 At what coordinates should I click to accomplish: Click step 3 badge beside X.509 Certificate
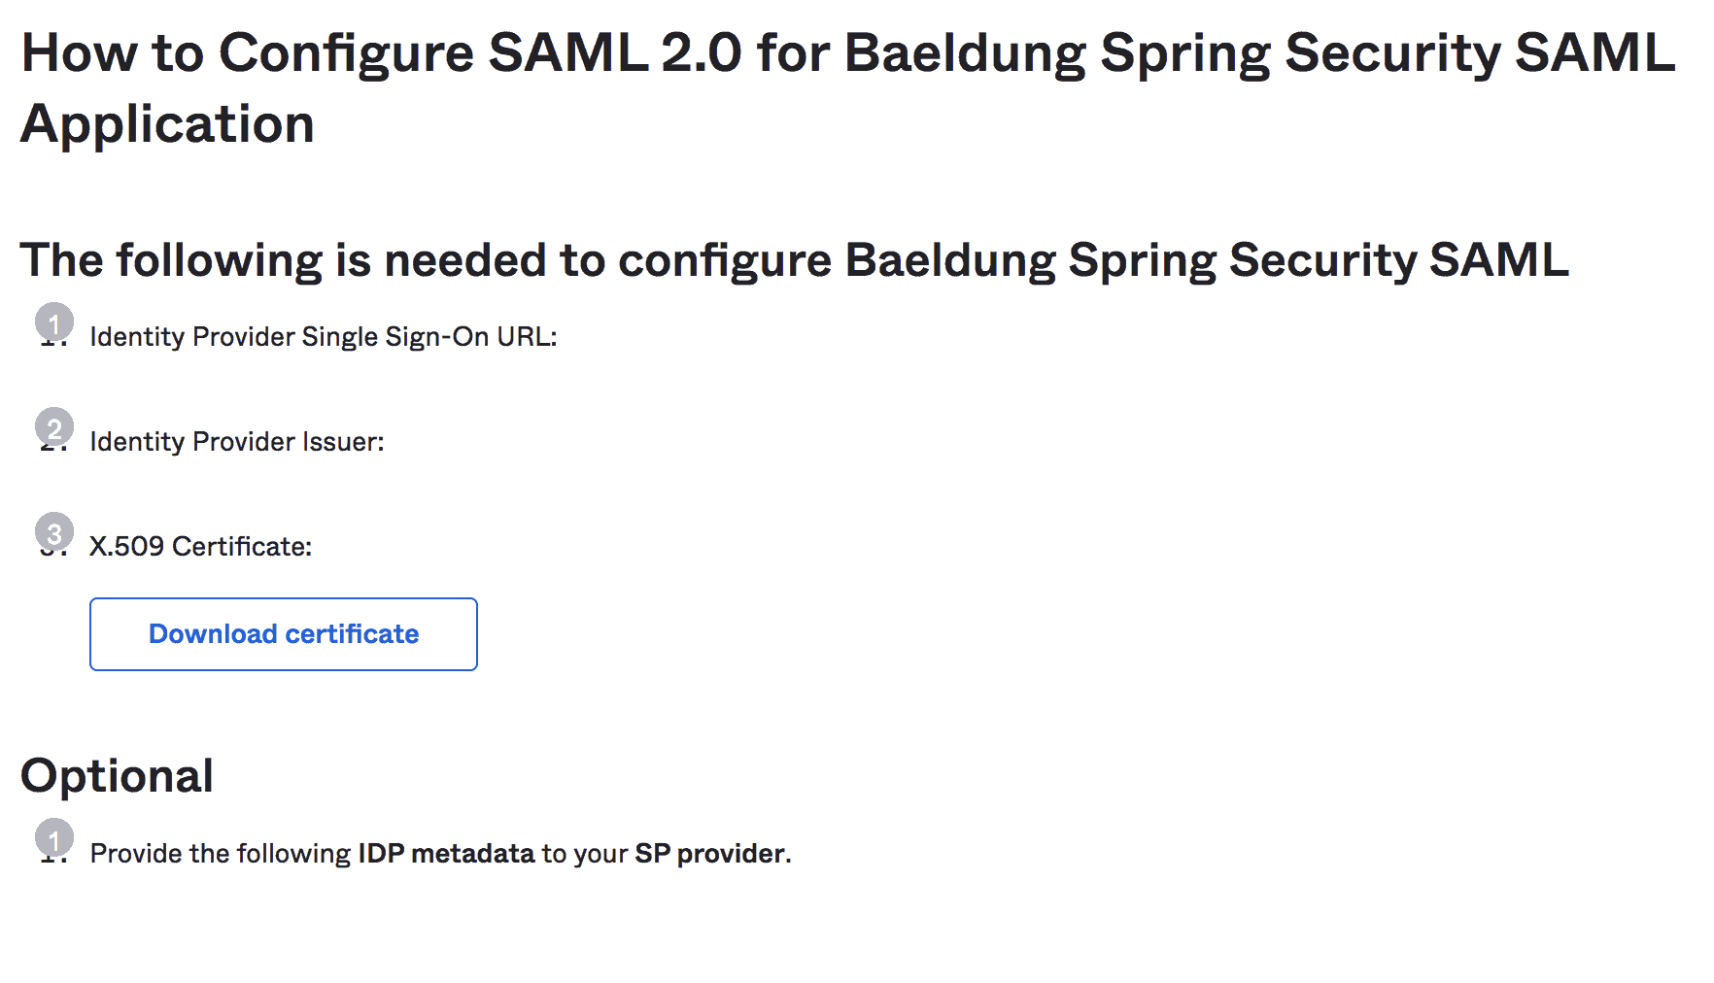(54, 532)
